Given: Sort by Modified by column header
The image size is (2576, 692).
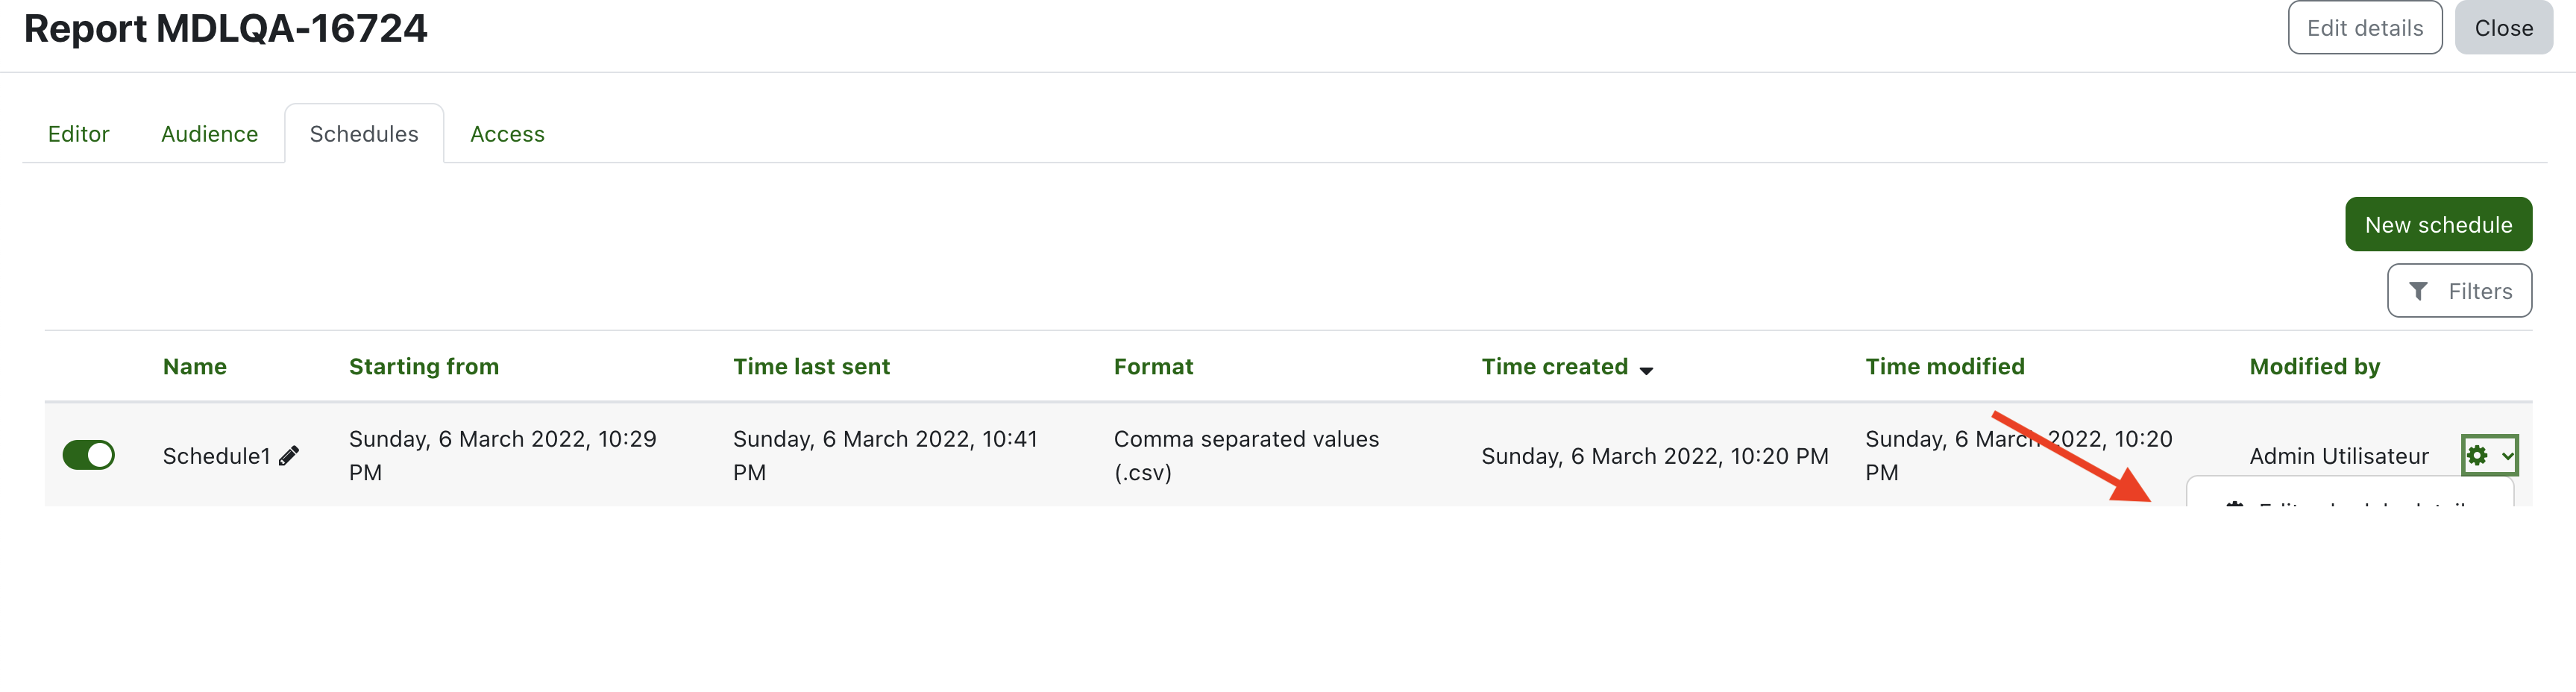Looking at the screenshot, I should [2314, 367].
